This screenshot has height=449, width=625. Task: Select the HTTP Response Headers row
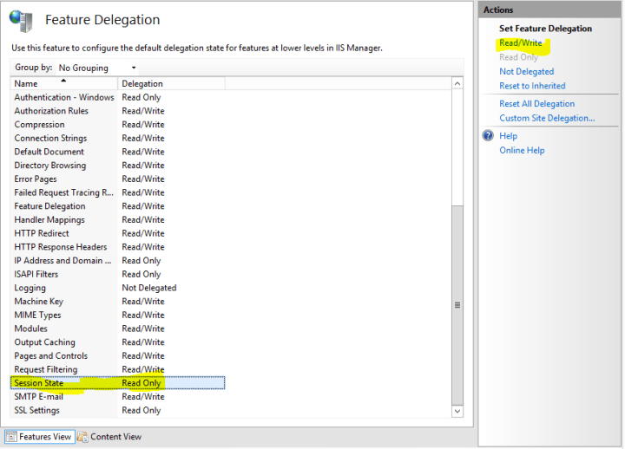coord(117,247)
